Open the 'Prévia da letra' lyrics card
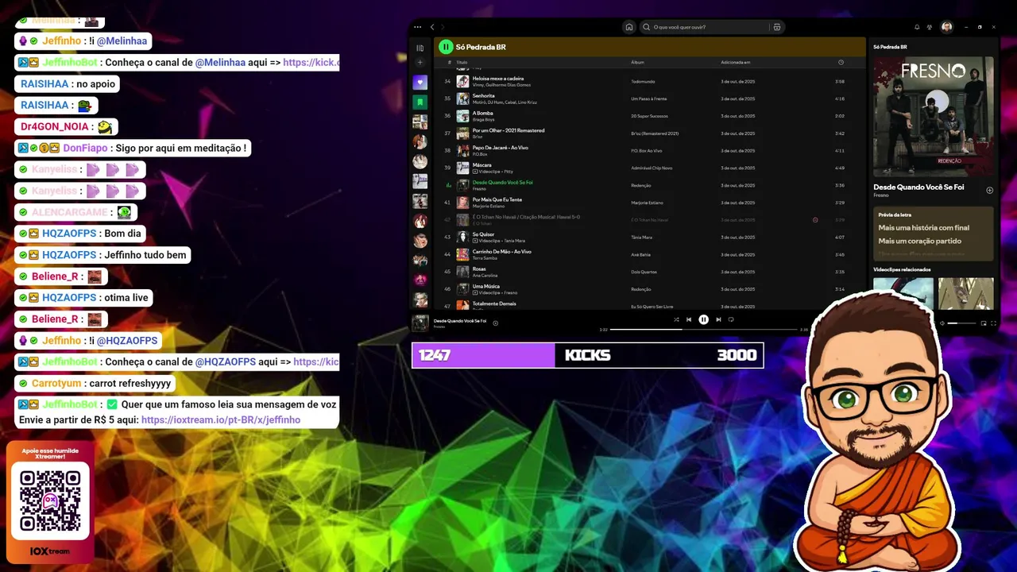The height and width of the screenshot is (572, 1017). pos(934,234)
